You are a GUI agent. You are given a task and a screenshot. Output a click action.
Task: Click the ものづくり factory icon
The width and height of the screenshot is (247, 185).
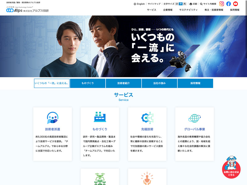[100, 117]
